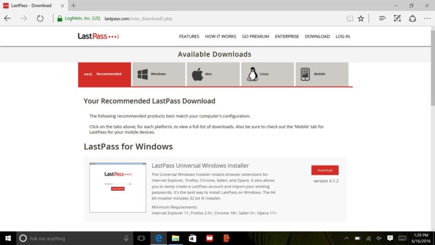The image size is (435, 245).
Task: Open the Share icon in Edge toolbar
Action: [x=413, y=18]
